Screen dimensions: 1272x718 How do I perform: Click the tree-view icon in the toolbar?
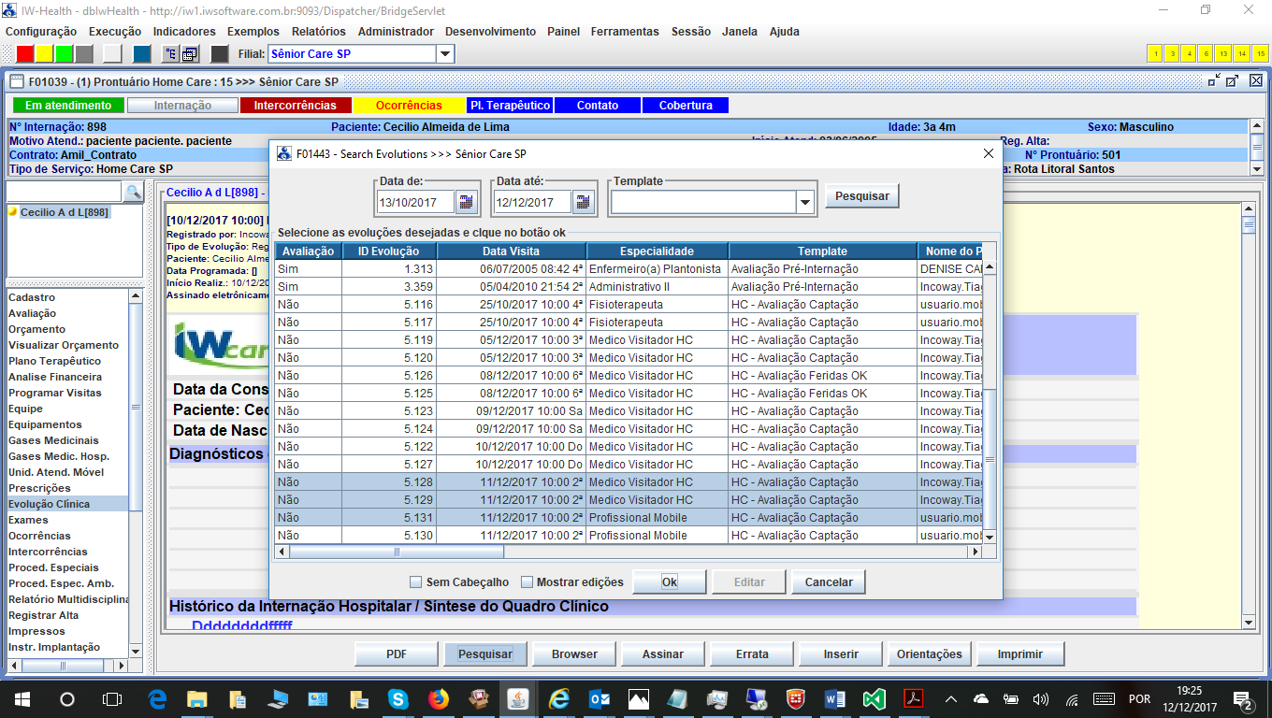click(170, 53)
